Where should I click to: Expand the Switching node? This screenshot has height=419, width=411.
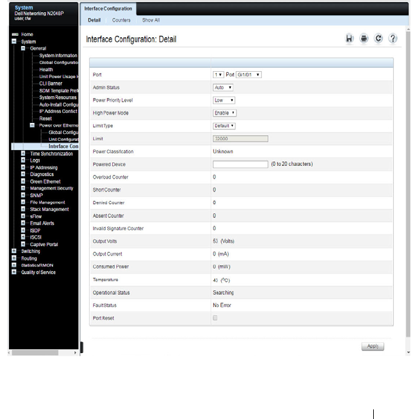[14, 251]
